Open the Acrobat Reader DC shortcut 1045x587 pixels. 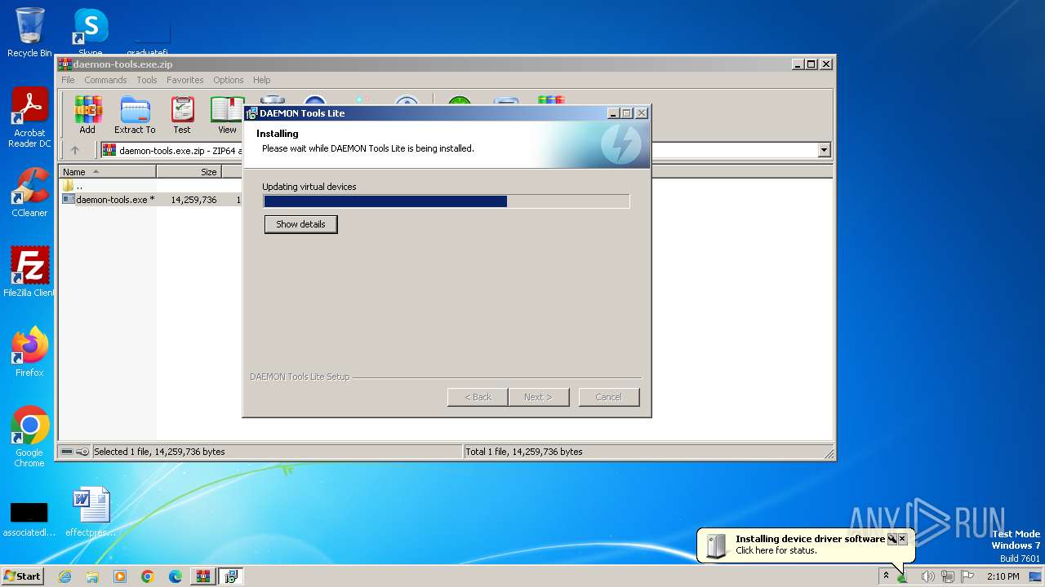point(29,117)
